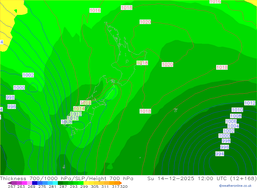Click the legend value 275
Screen dimensions: 257x188
(x=42, y=186)
